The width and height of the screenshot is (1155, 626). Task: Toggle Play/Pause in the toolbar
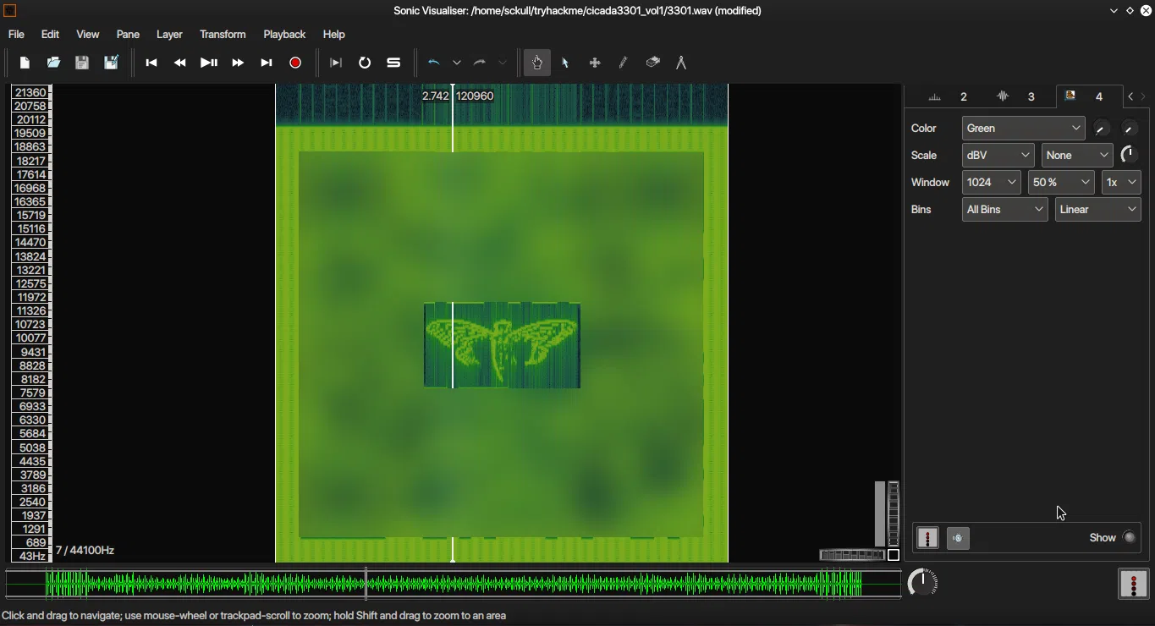click(x=209, y=63)
